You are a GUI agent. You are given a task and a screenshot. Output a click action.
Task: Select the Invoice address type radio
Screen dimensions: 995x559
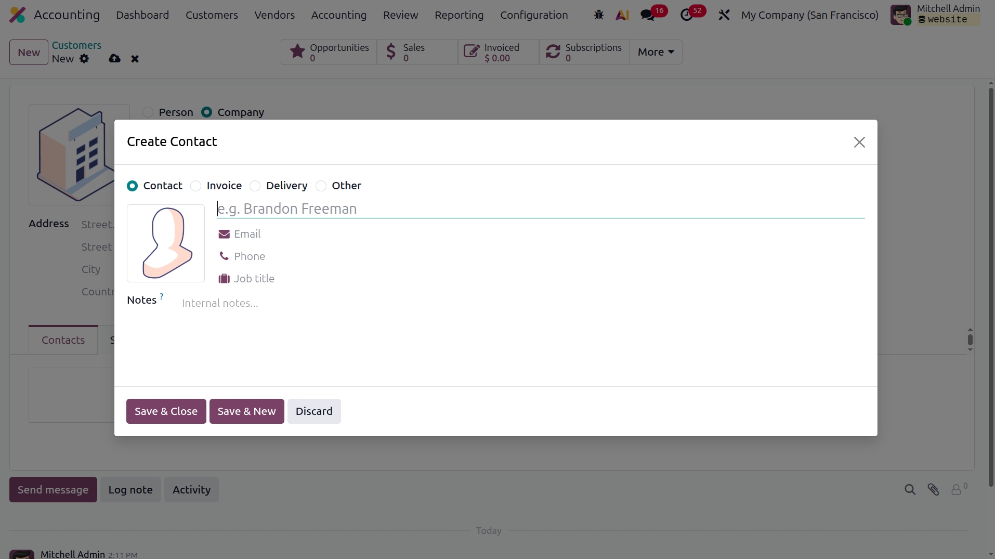195,186
